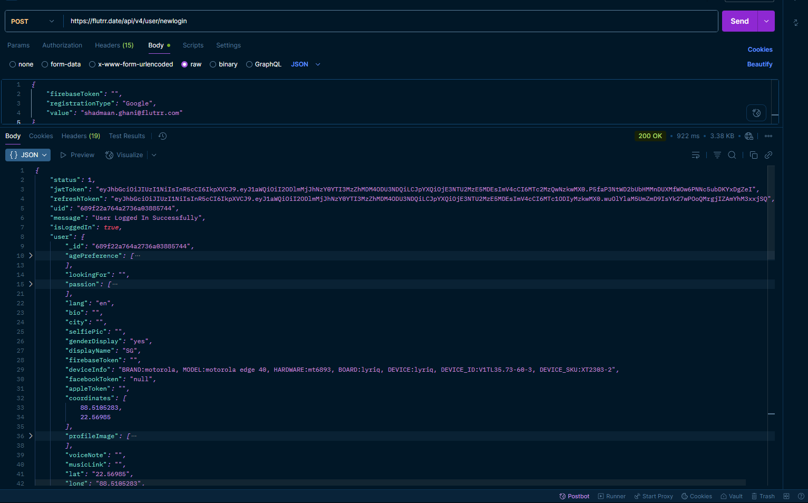This screenshot has height=503, width=808.
Task: Open the request Headers (15) tab
Action: coord(114,45)
